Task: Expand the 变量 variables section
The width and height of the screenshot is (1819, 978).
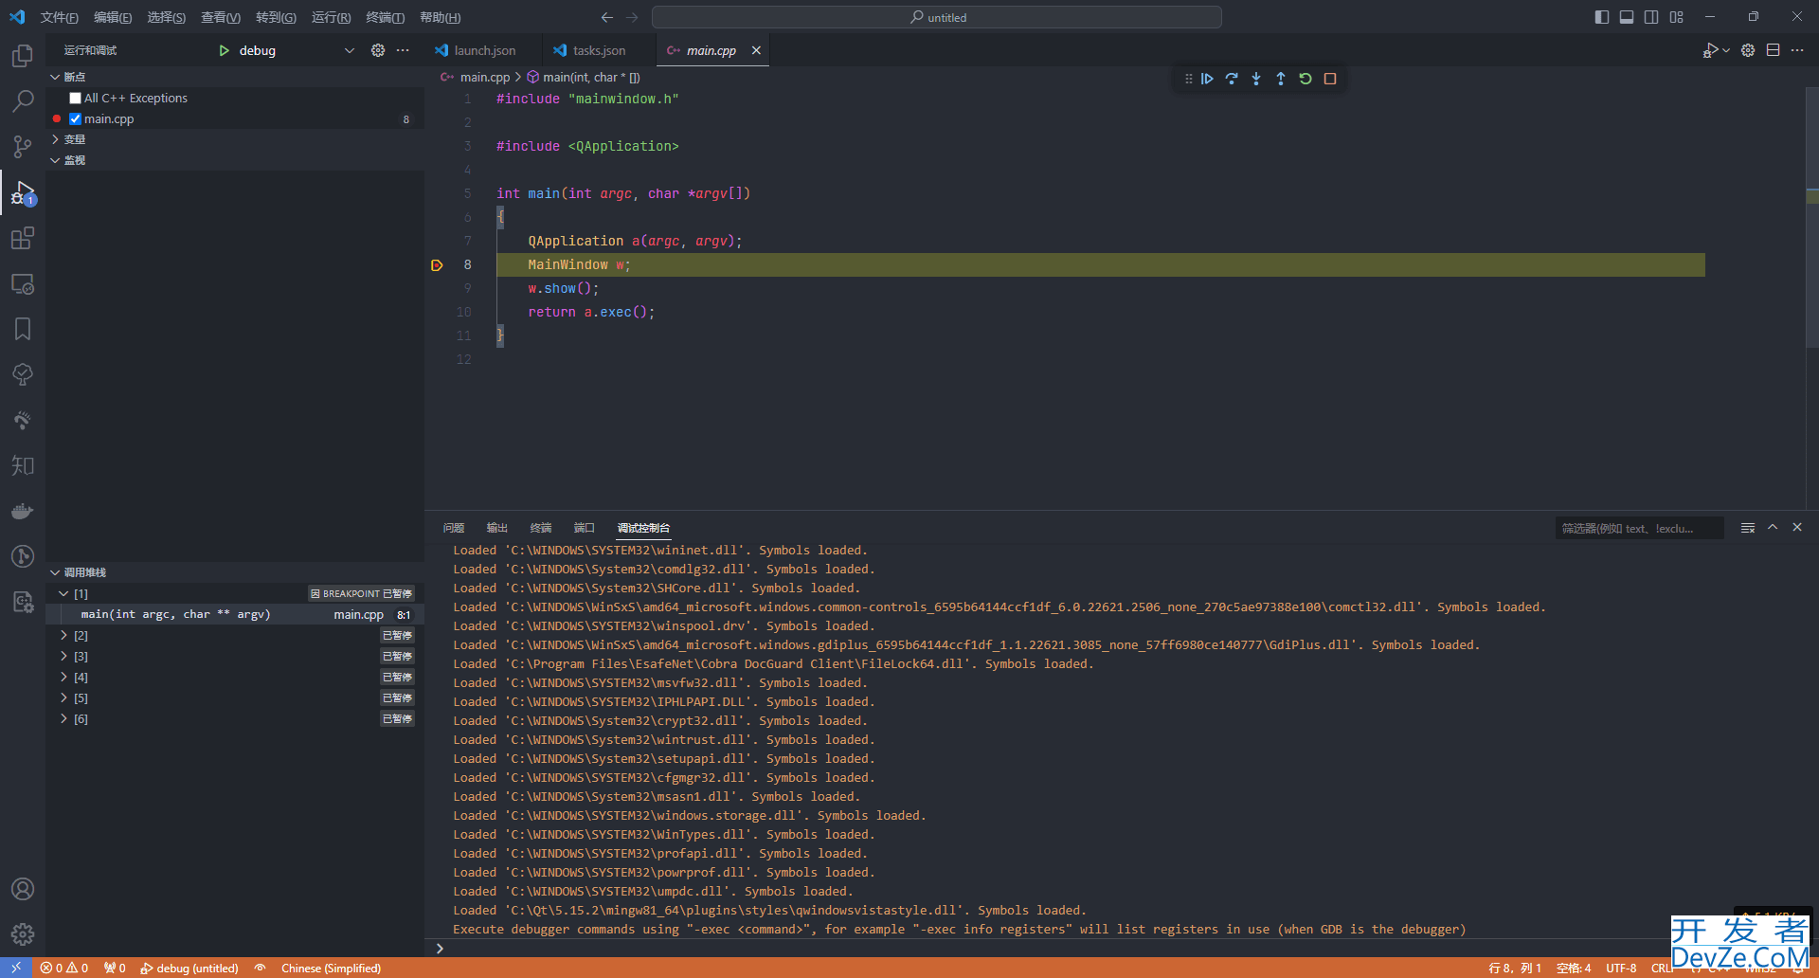Action: 235,139
